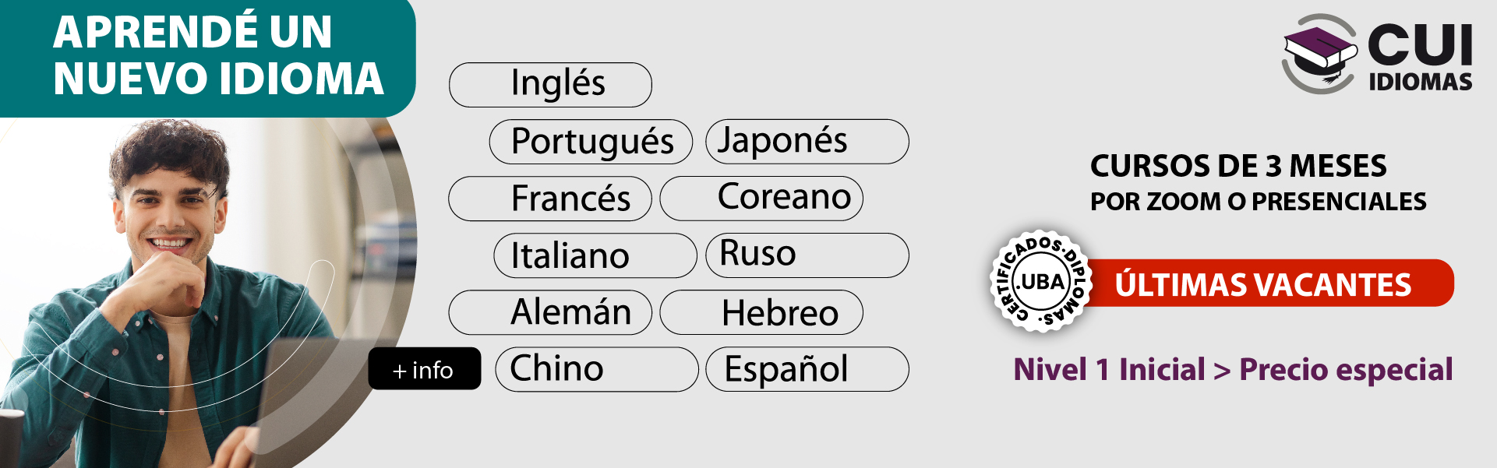This screenshot has height=468, width=1497.
Task: Choose the Japonés course option
Action: [x=807, y=142]
